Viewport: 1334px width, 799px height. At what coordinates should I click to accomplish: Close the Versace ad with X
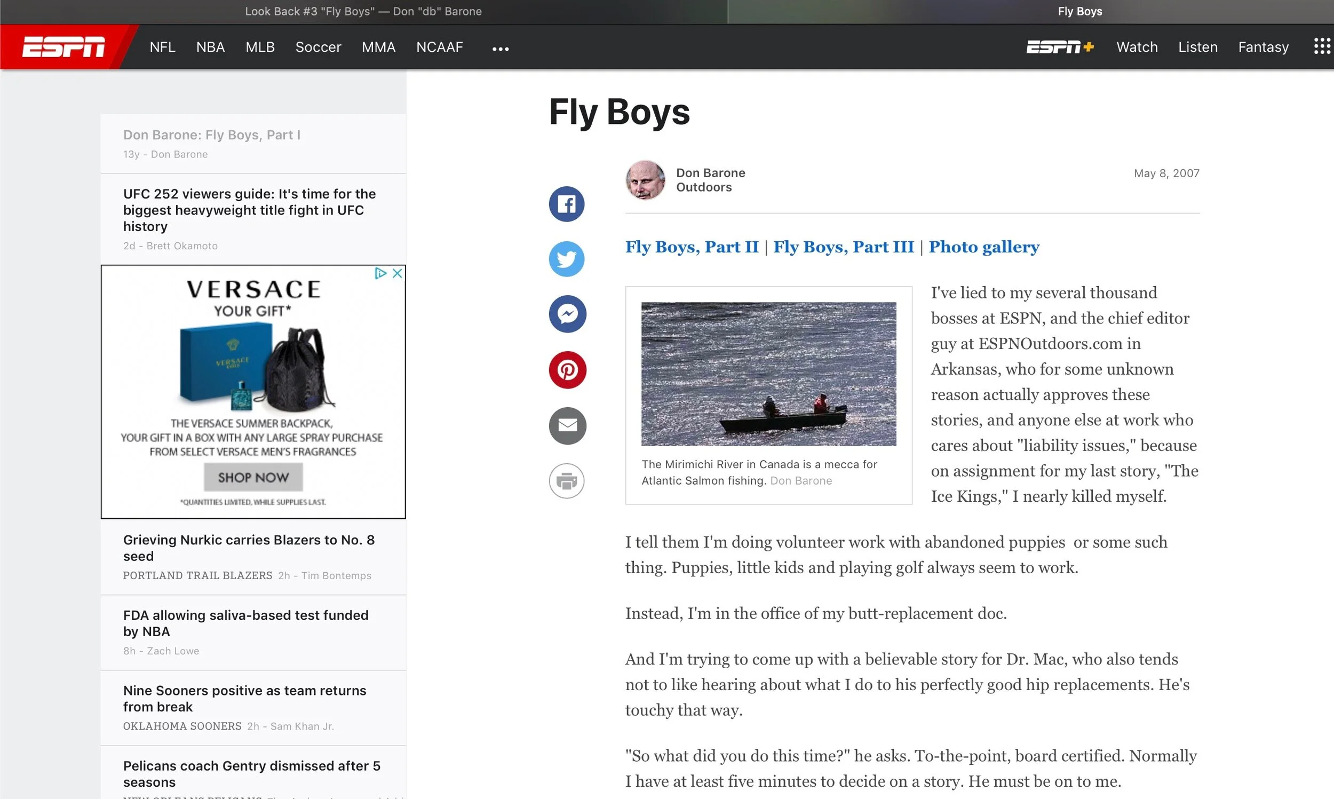[397, 273]
